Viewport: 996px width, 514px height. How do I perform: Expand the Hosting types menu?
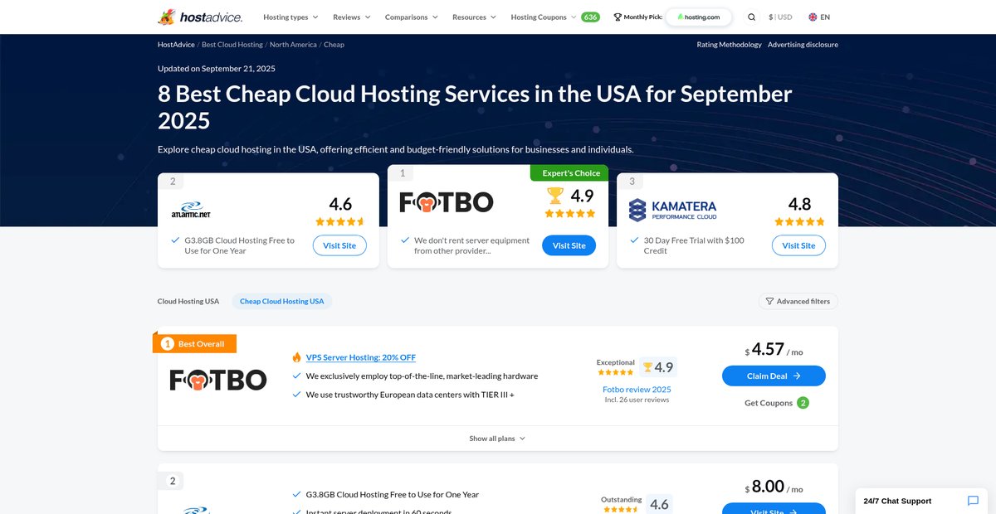coord(290,17)
